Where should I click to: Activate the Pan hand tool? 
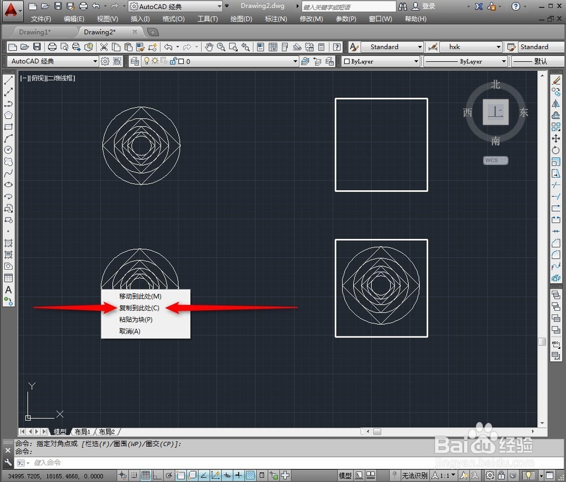(x=209, y=47)
